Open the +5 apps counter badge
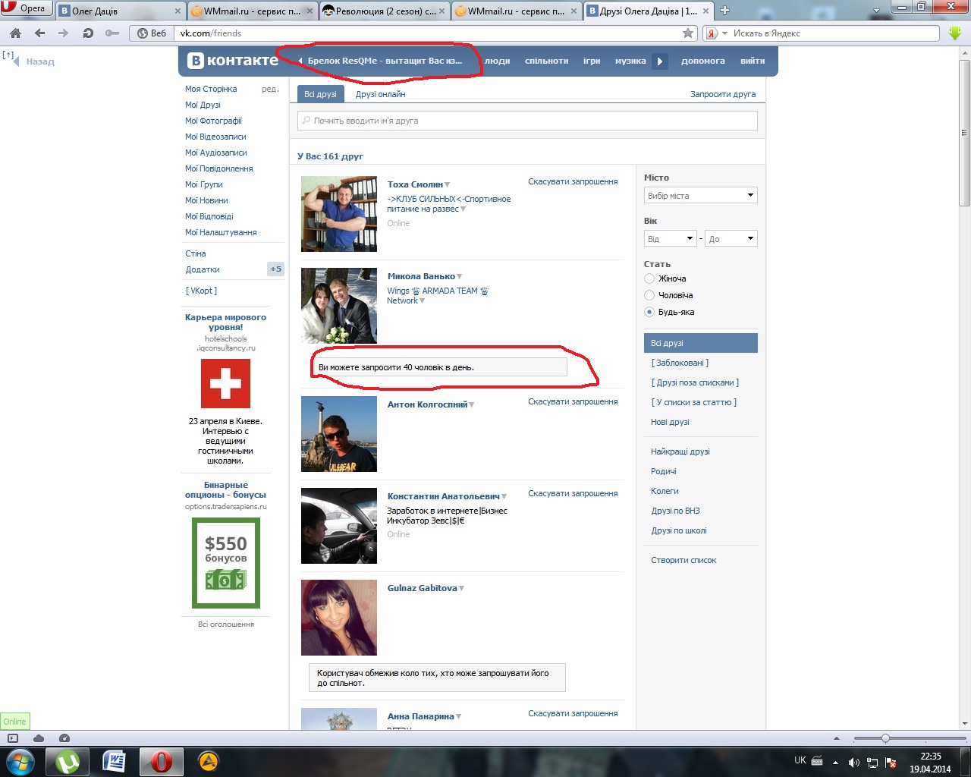Screen dimensions: 971x777 pos(275,269)
